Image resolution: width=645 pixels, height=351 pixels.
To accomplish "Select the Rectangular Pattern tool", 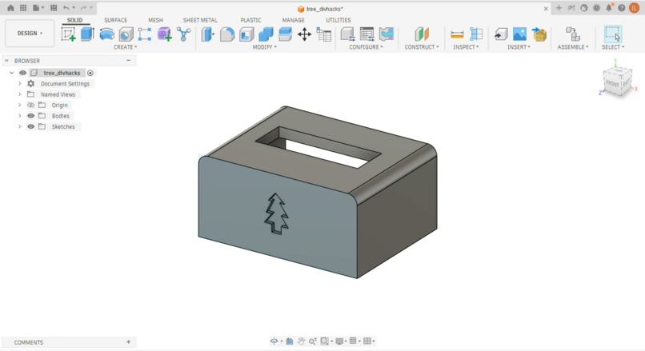I will pos(144,34).
